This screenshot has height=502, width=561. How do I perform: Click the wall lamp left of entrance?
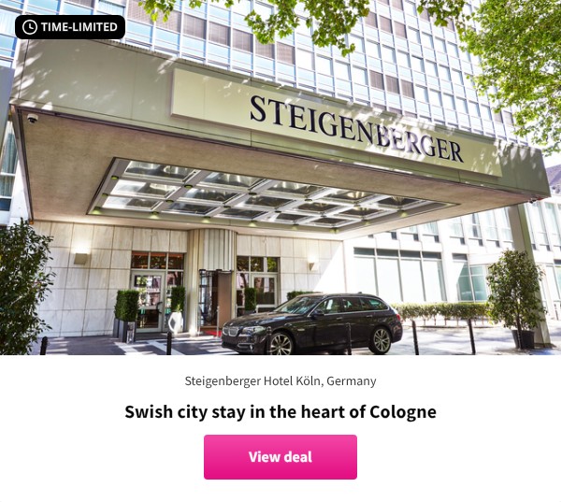point(80,258)
